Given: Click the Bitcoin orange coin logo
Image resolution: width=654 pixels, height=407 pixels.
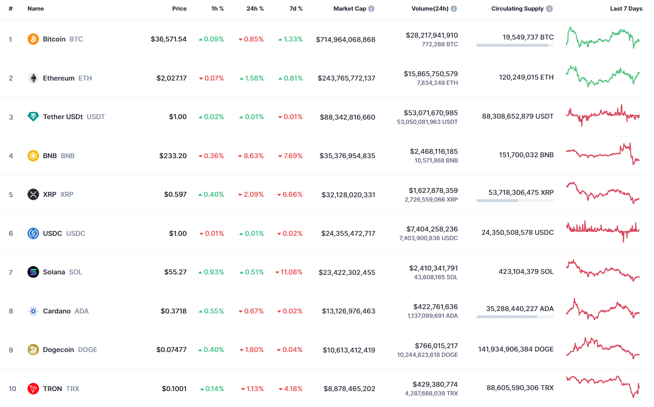Looking at the screenshot, I should [33, 39].
